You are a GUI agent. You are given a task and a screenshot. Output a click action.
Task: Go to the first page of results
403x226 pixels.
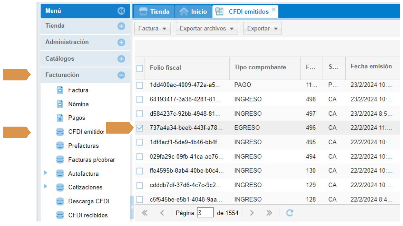(x=144, y=213)
